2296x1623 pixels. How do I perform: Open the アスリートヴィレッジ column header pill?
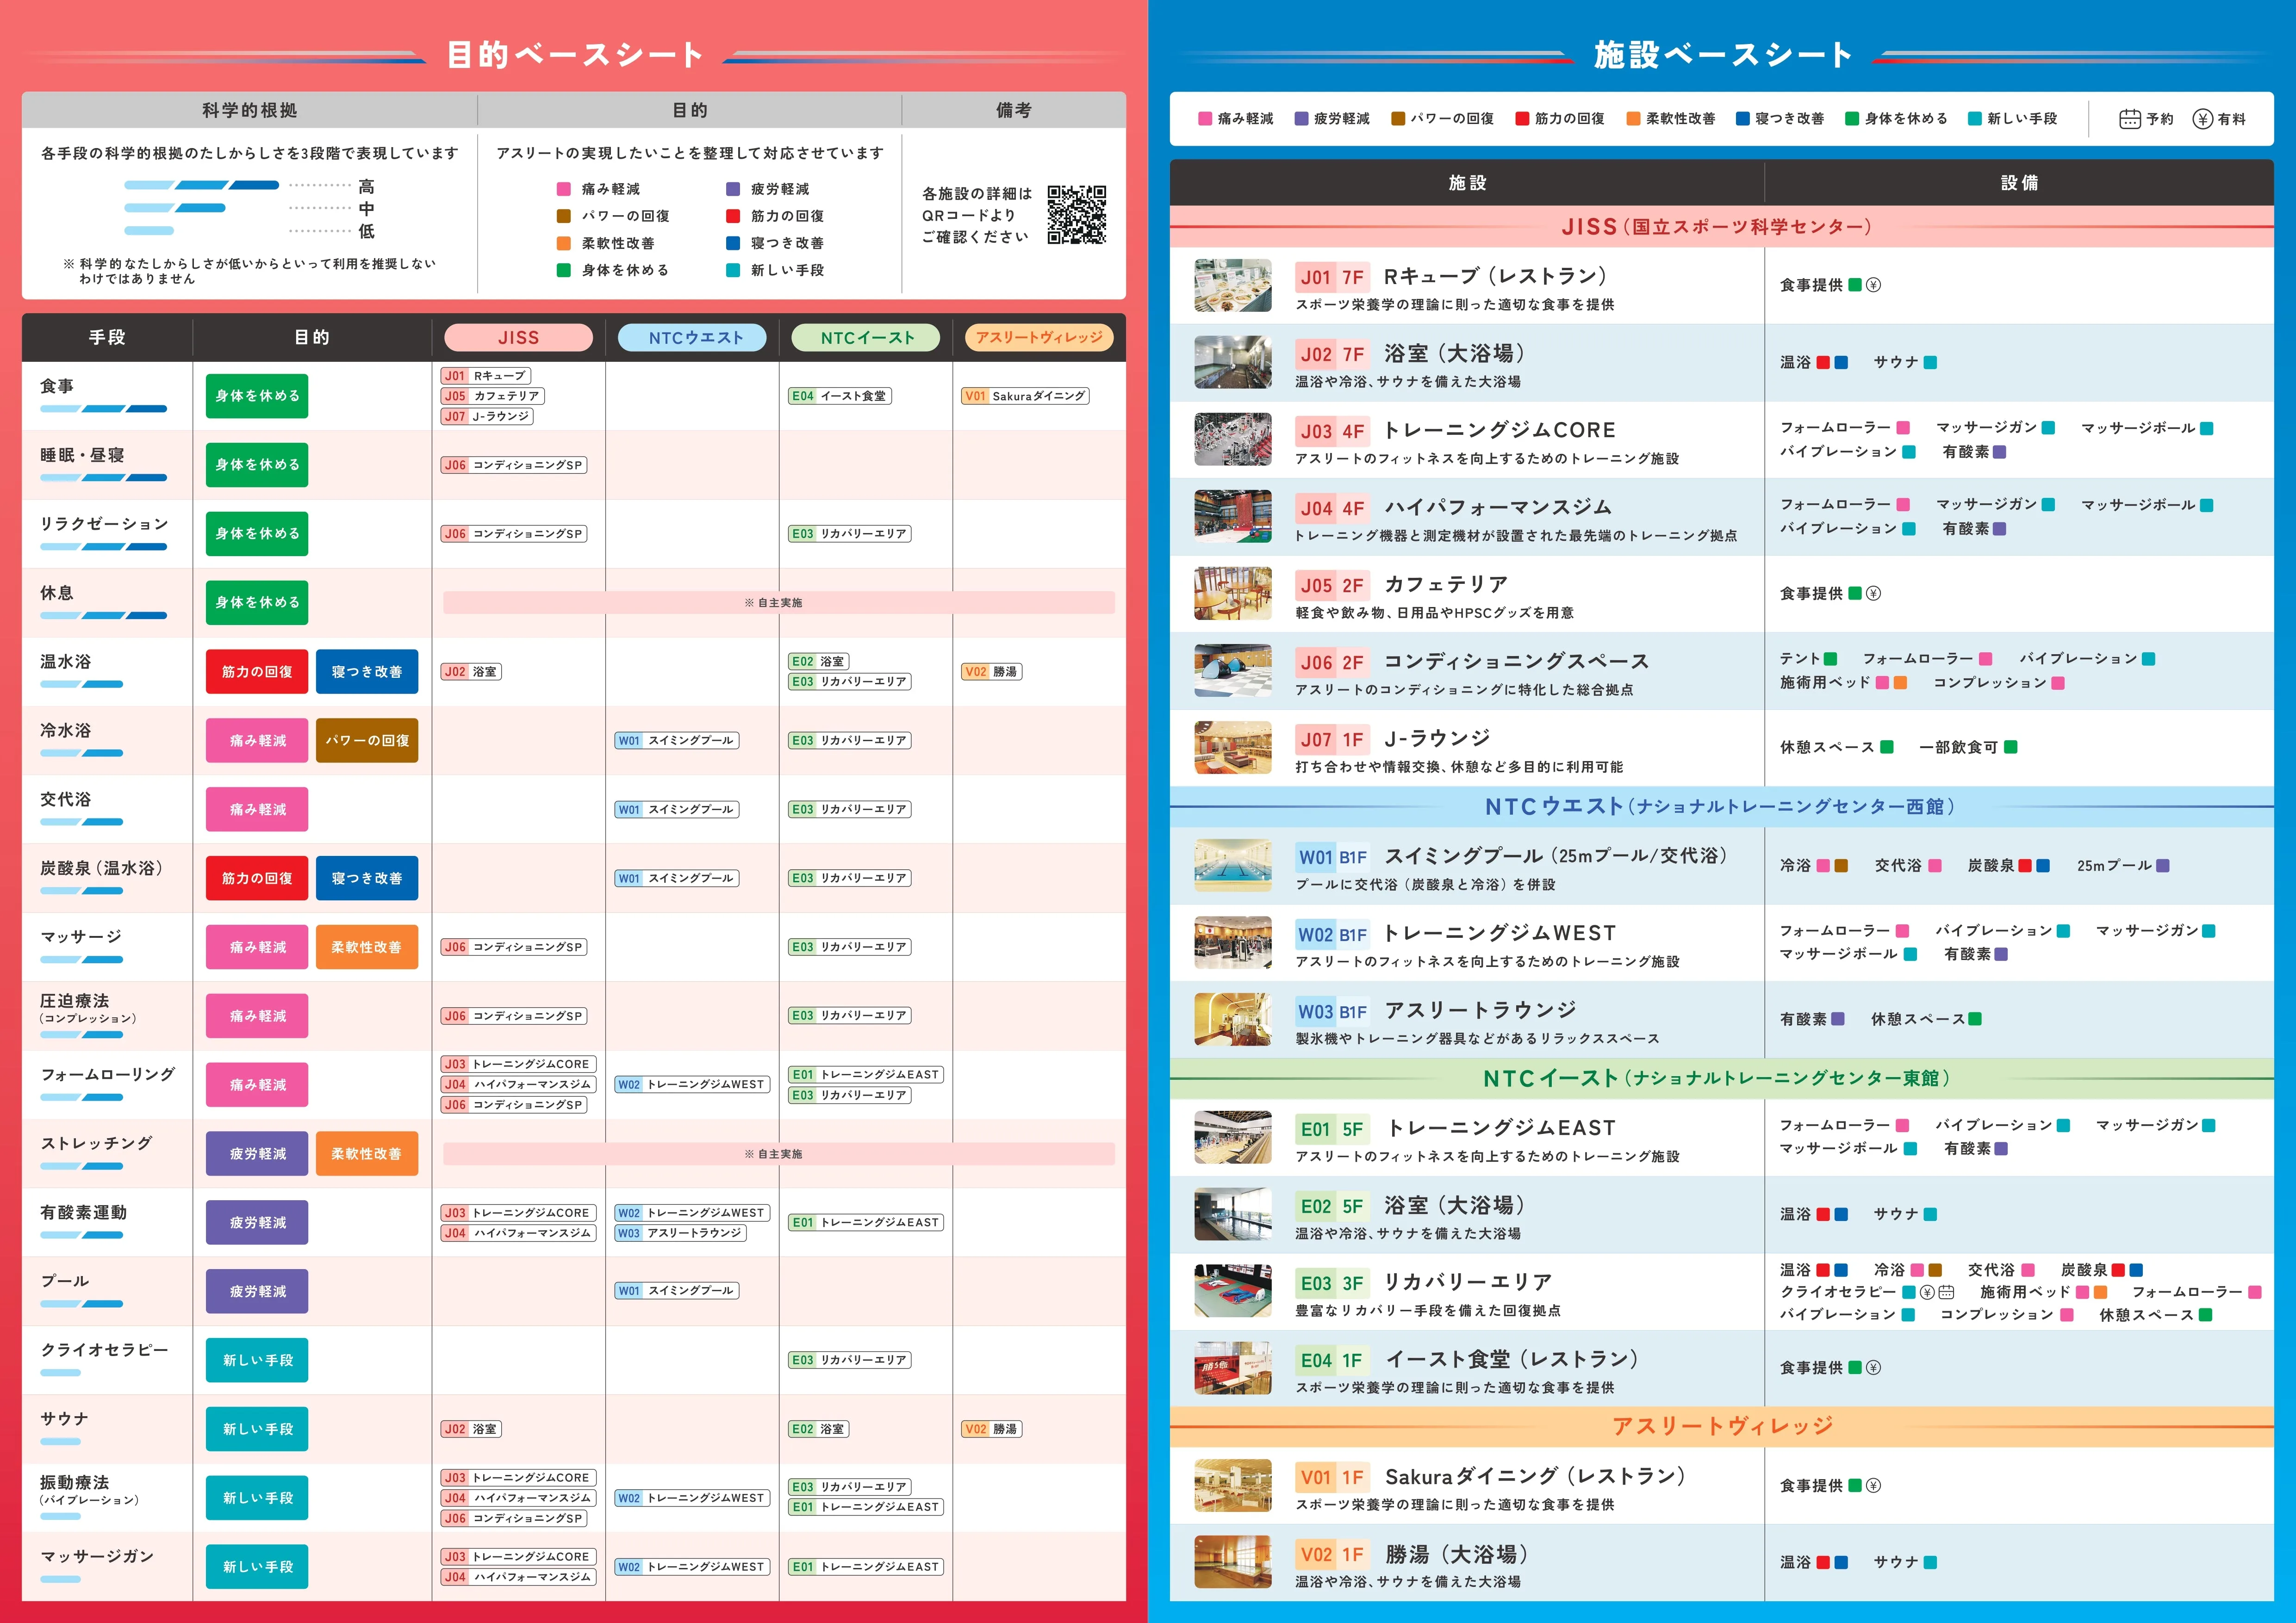(1039, 338)
